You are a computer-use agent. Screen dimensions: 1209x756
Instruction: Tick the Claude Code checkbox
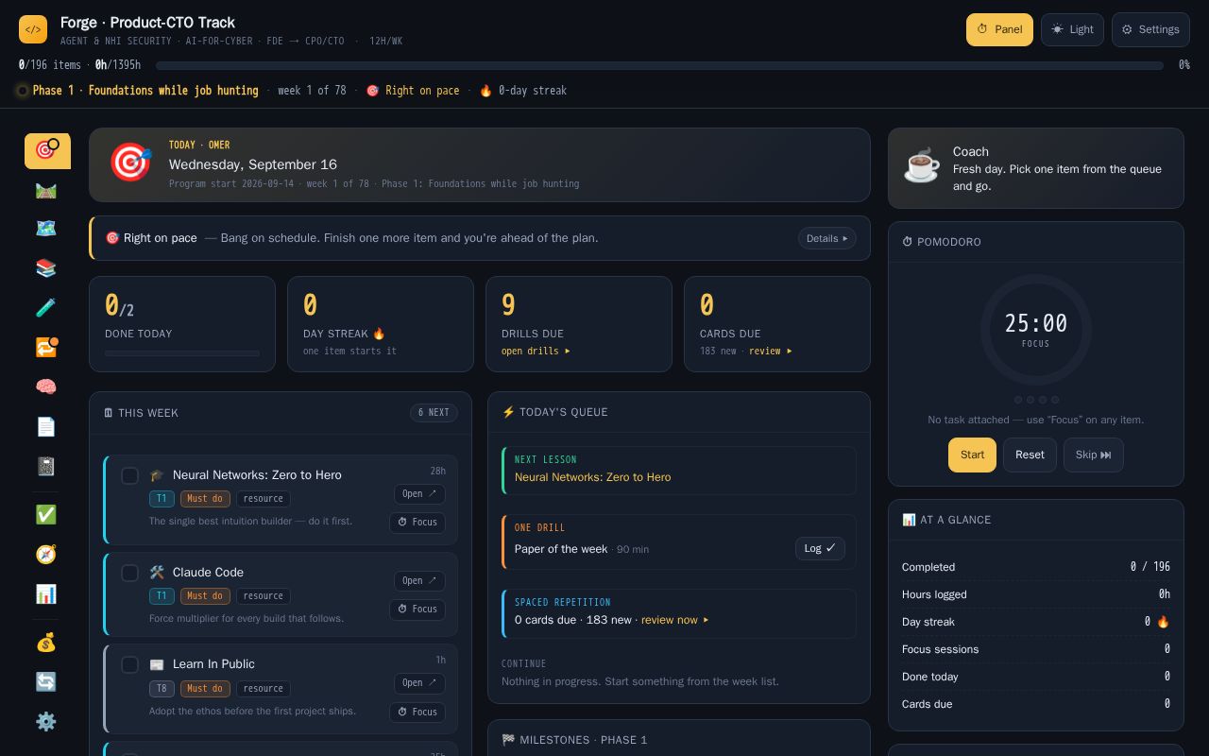[x=130, y=573]
